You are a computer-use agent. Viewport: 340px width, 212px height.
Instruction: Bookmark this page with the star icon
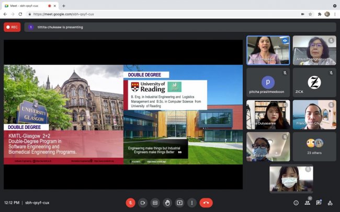pos(310,14)
